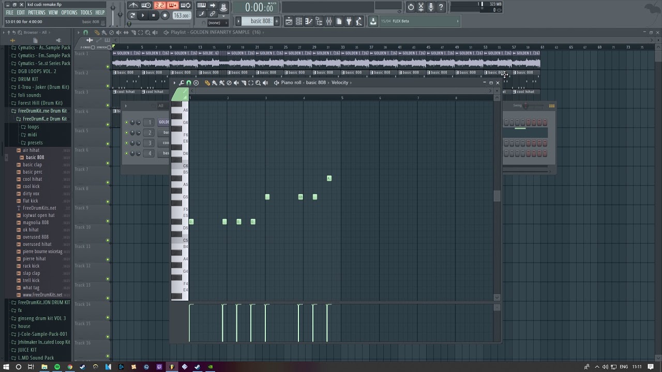
Task: Toggle channel 4 green mute LED
Action: click(126, 153)
